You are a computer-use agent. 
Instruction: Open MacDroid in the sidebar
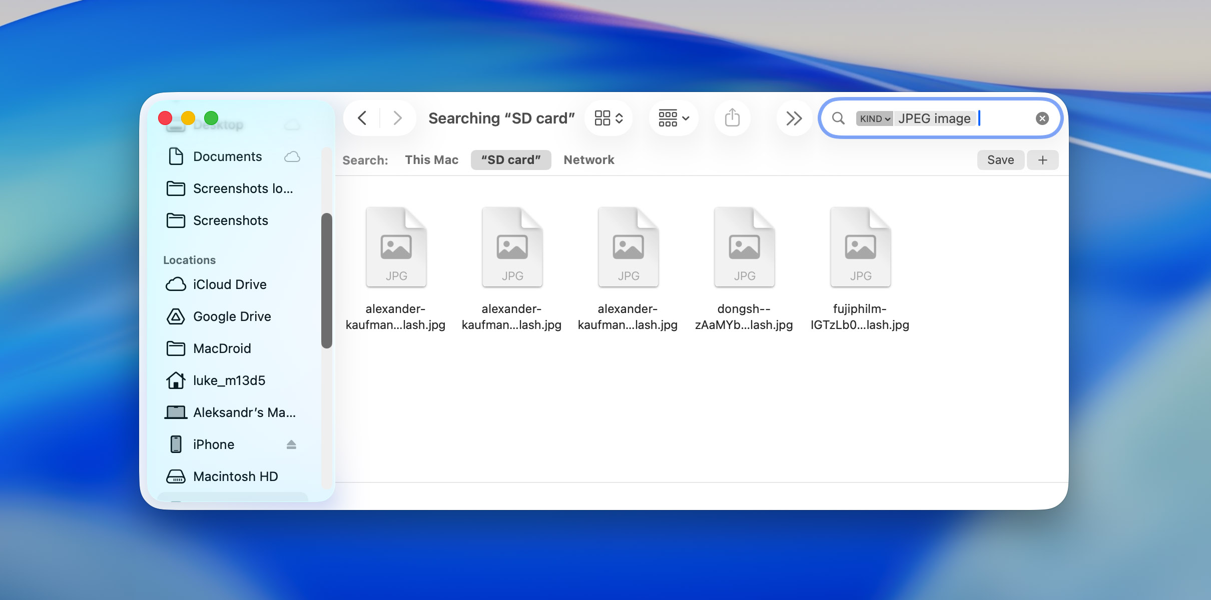point(233,348)
